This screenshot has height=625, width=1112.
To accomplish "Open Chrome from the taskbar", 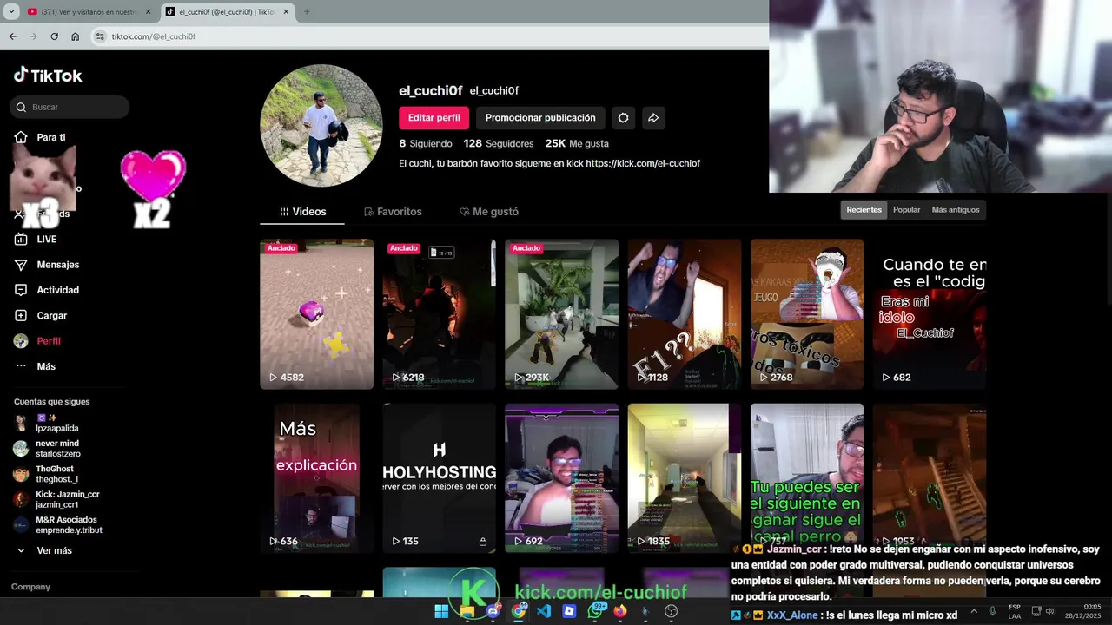I will point(519,611).
